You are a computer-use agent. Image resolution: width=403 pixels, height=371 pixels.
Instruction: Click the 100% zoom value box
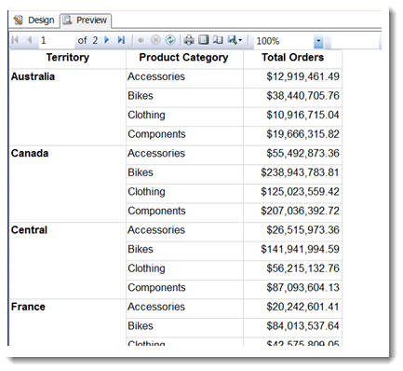[284, 41]
